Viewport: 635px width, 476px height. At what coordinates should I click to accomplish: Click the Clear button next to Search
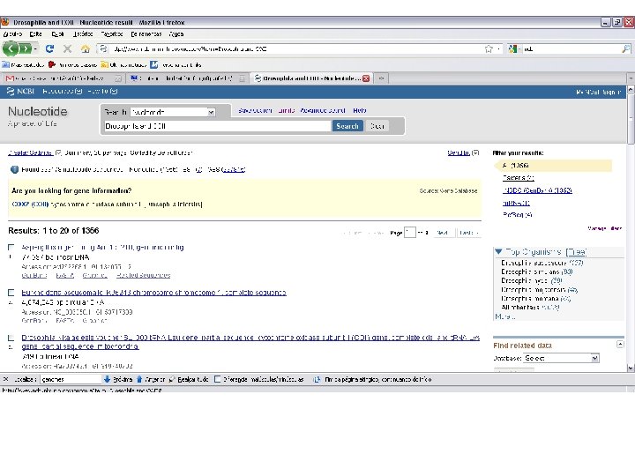[x=377, y=126]
